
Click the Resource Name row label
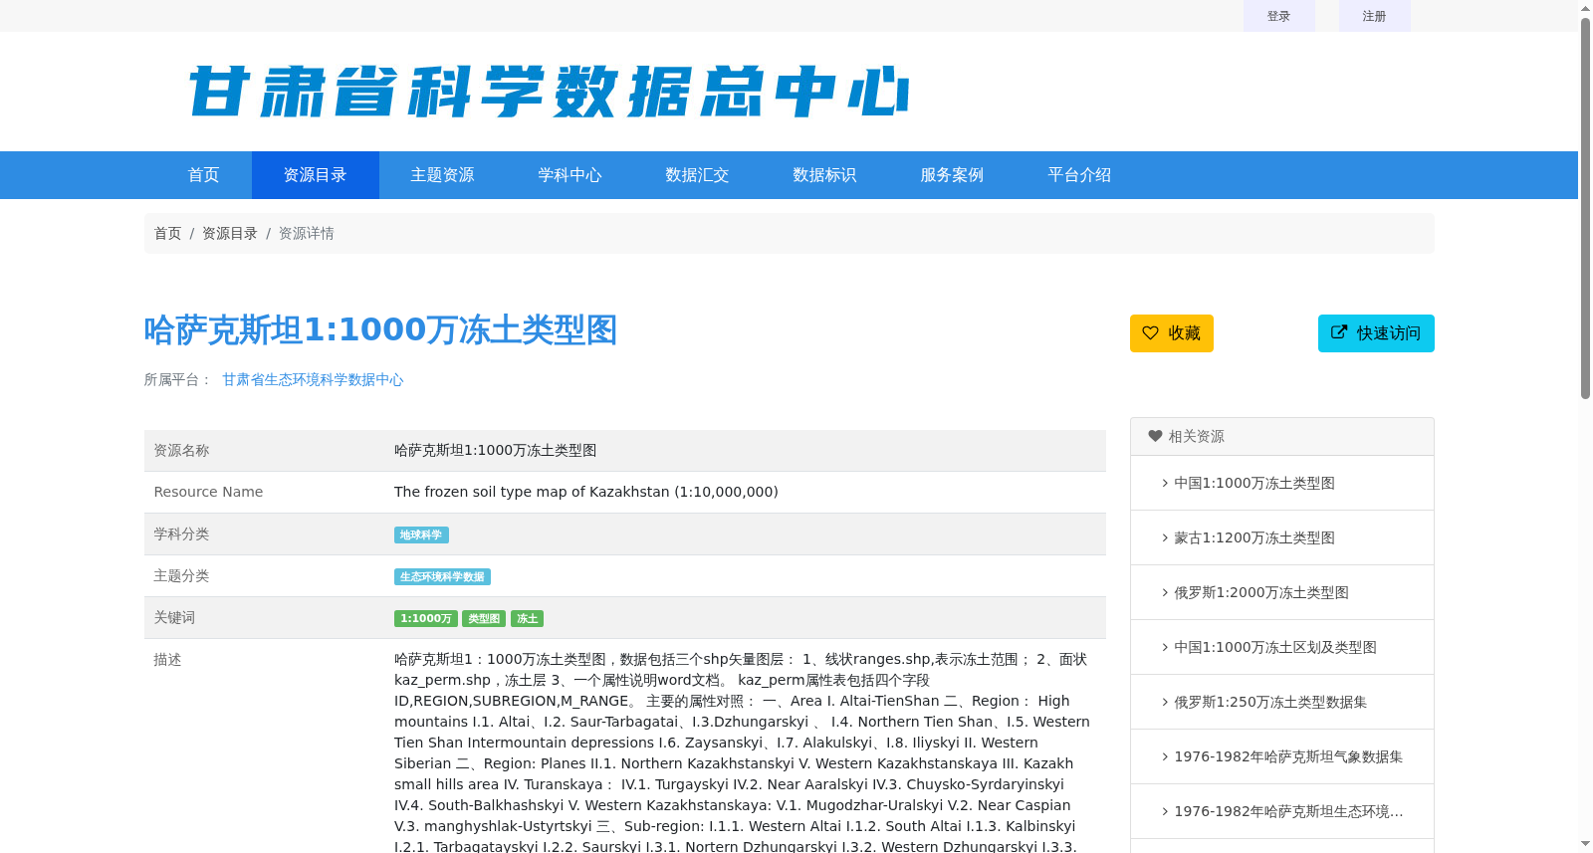tap(208, 492)
